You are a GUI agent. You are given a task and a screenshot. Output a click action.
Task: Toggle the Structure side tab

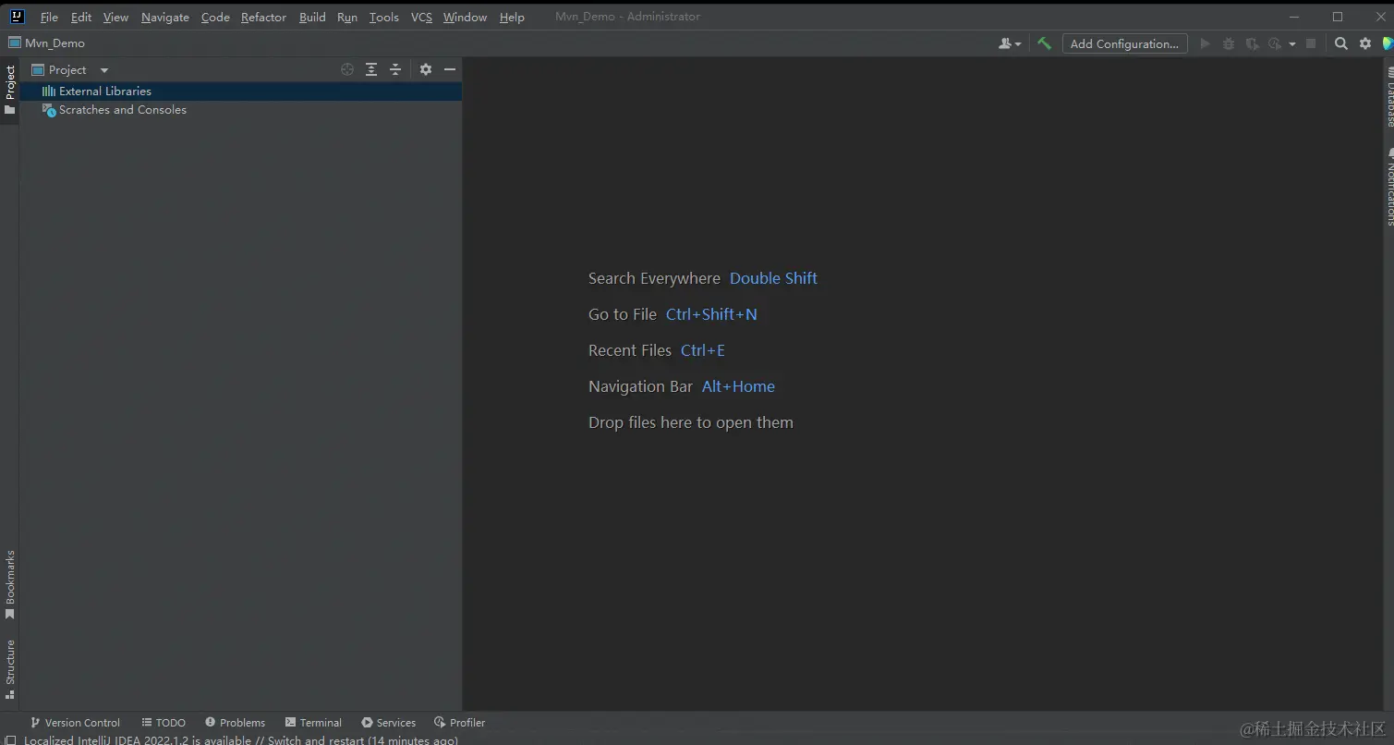pyautogui.click(x=10, y=670)
